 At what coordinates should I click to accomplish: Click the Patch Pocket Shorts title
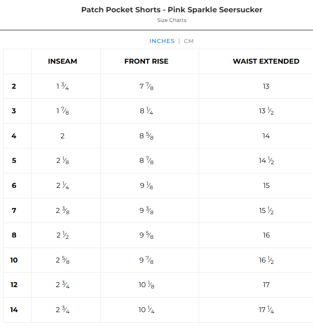[171, 10]
